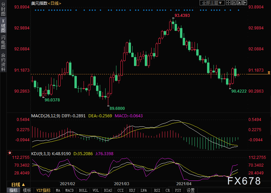Click the 2021/02 date on time axis
Image resolution: width=271 pixels, height=193 pixels.
pyautogui.click(x=67, y=184)
